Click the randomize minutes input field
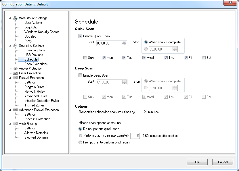 click(x=142, y=112)
